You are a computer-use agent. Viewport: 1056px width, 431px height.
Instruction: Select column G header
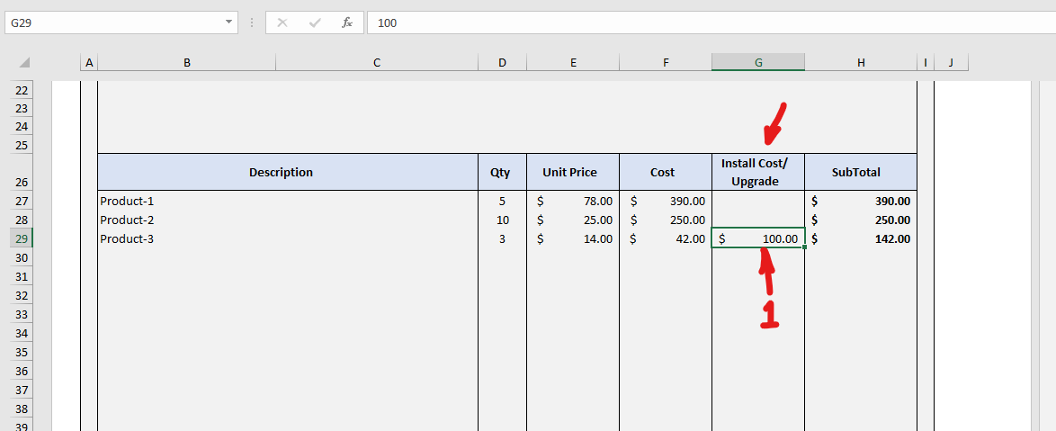pyautogui.click(x=758, y=63)
